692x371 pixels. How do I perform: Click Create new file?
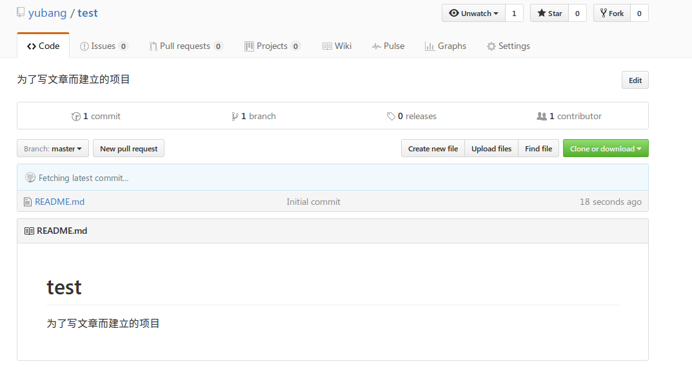pyautogui.click(x=433, y=149)
